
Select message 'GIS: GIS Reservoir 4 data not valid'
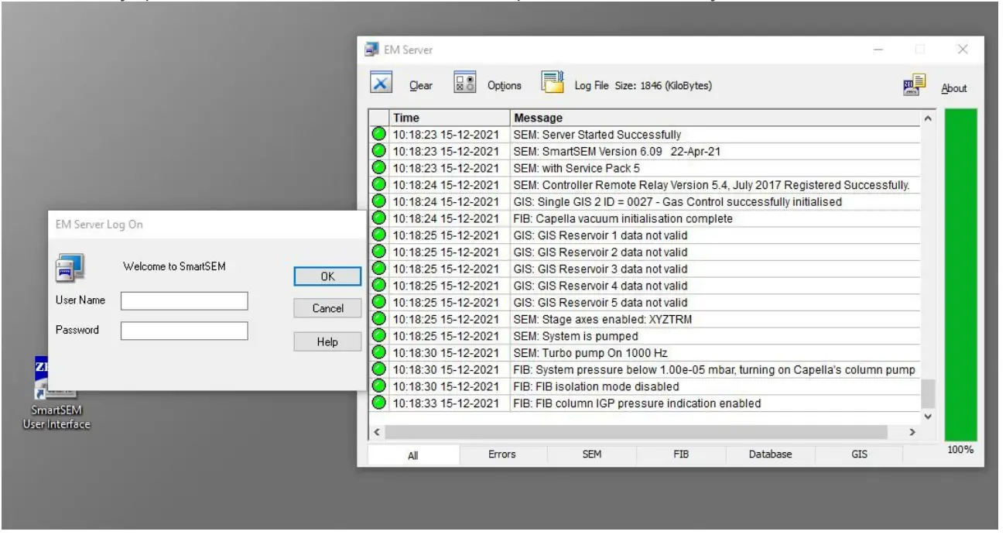[600, 286]
